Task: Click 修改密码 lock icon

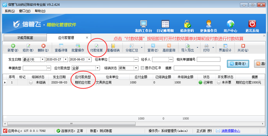Action: click(187, 26)
